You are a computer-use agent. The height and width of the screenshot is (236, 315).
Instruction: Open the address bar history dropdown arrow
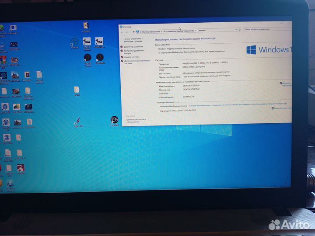pyautogui.click(x=236, y=30)
